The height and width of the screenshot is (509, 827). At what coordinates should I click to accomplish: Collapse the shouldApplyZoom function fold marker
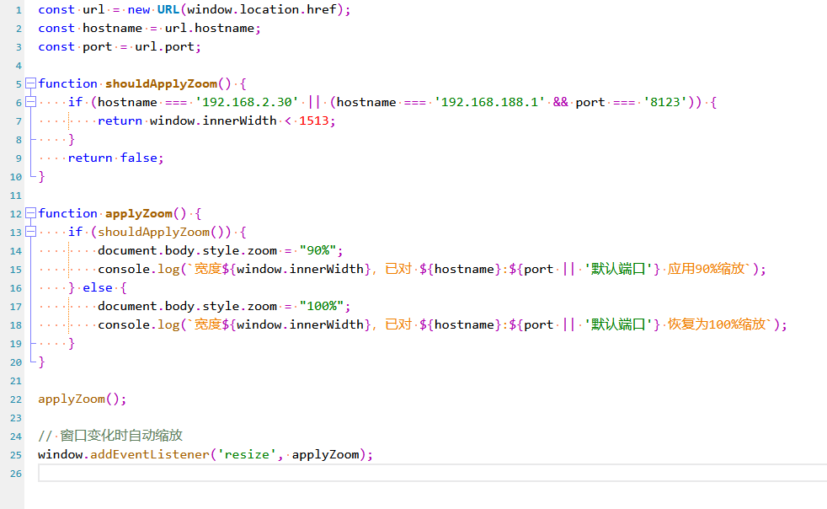click(31, 83)
